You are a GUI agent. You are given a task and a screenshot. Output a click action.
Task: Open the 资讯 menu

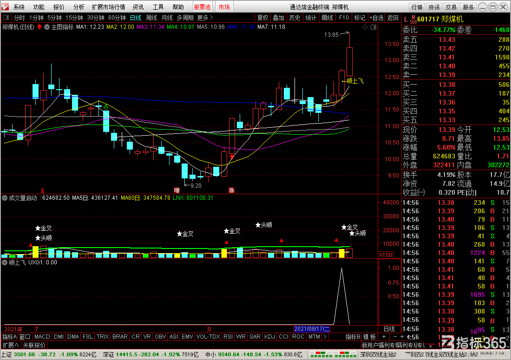pos(138,7)
